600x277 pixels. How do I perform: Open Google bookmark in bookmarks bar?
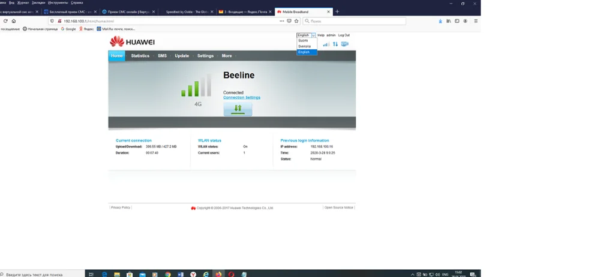[x=68, y=29]
